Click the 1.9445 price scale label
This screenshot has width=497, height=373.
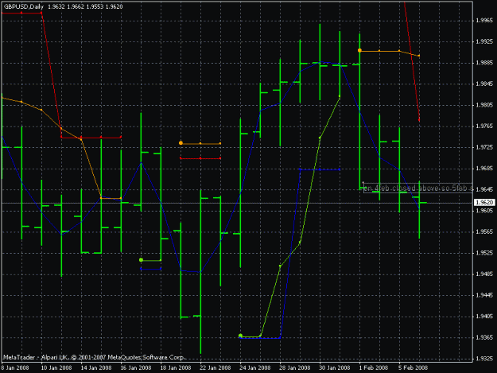click(x=484, y=295)
